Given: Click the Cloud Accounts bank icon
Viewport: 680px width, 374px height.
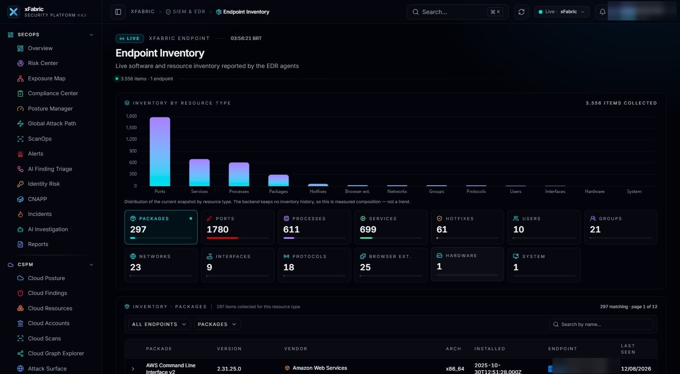Looking at the screenshot, I should pos(20,323).
